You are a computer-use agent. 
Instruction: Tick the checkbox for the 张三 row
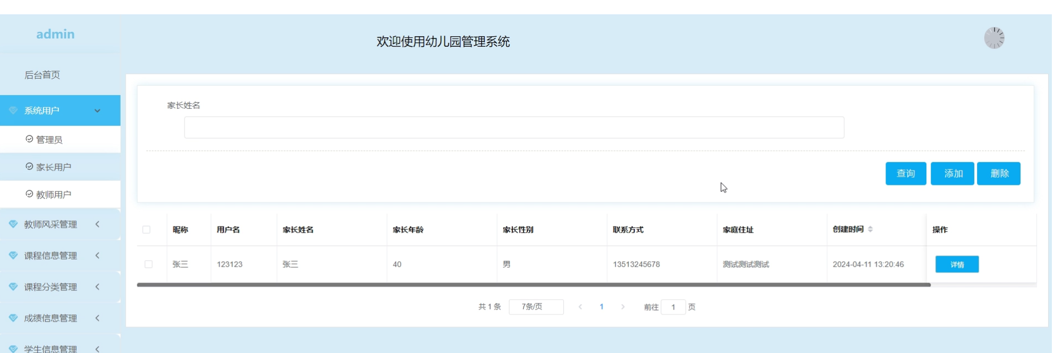149,264
